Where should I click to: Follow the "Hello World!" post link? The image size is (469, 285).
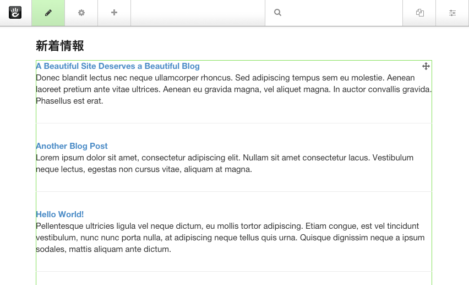click(x=59, y=214)
